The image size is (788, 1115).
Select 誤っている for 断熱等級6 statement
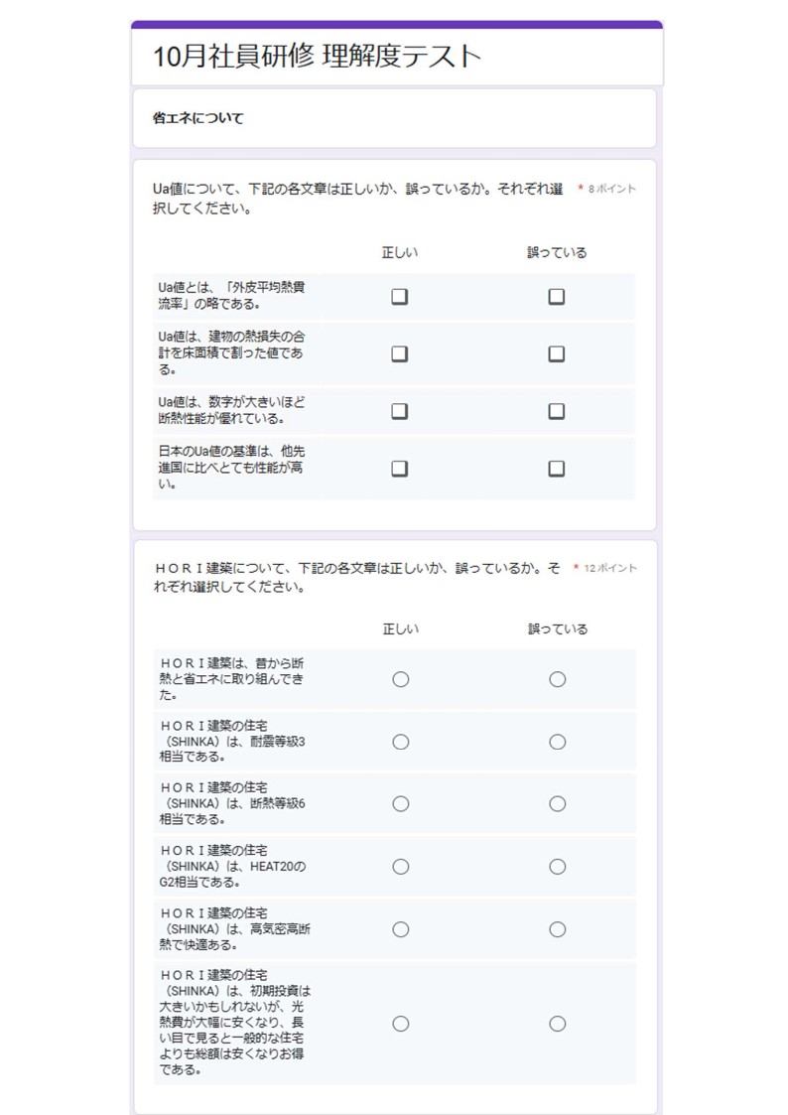click(558, 804)
